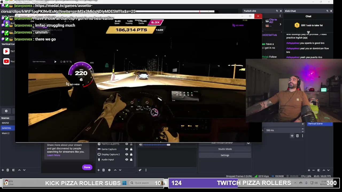Toggle lock on Display Capture 2 source

(x=131, y=154)
